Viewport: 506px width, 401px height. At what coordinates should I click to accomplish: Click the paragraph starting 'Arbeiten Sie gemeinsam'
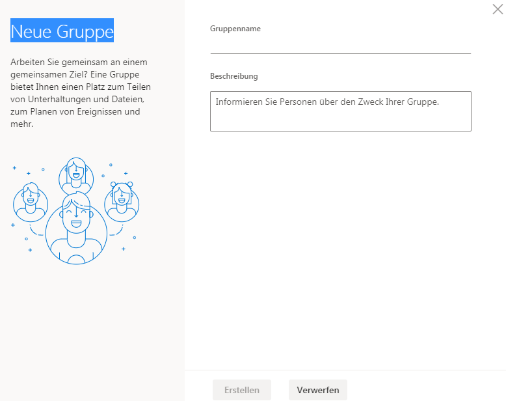point(81,93)
